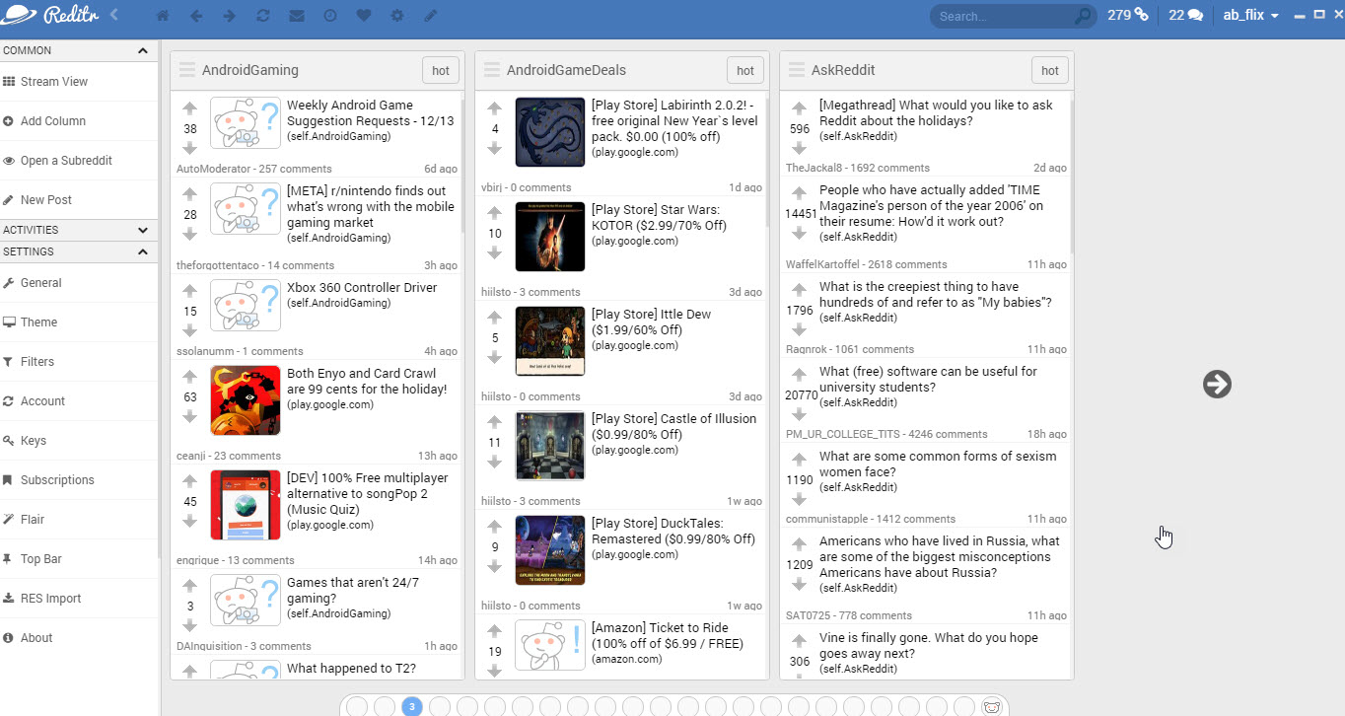
Task: Click the clock history icon
Action: pos(330,16)
